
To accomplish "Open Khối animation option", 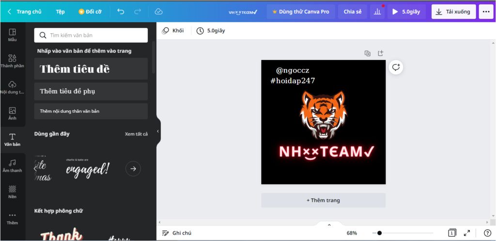I will click(173, 30).
